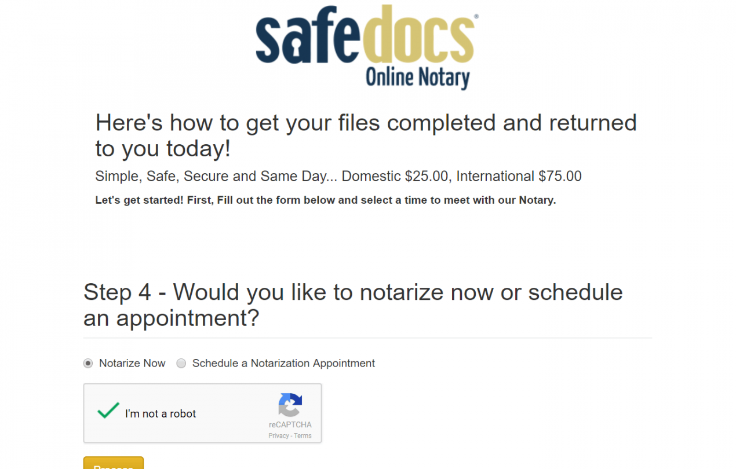Click the pricing line mentioning Domestic $25.00
736x469 pixels.
point(338,176)
